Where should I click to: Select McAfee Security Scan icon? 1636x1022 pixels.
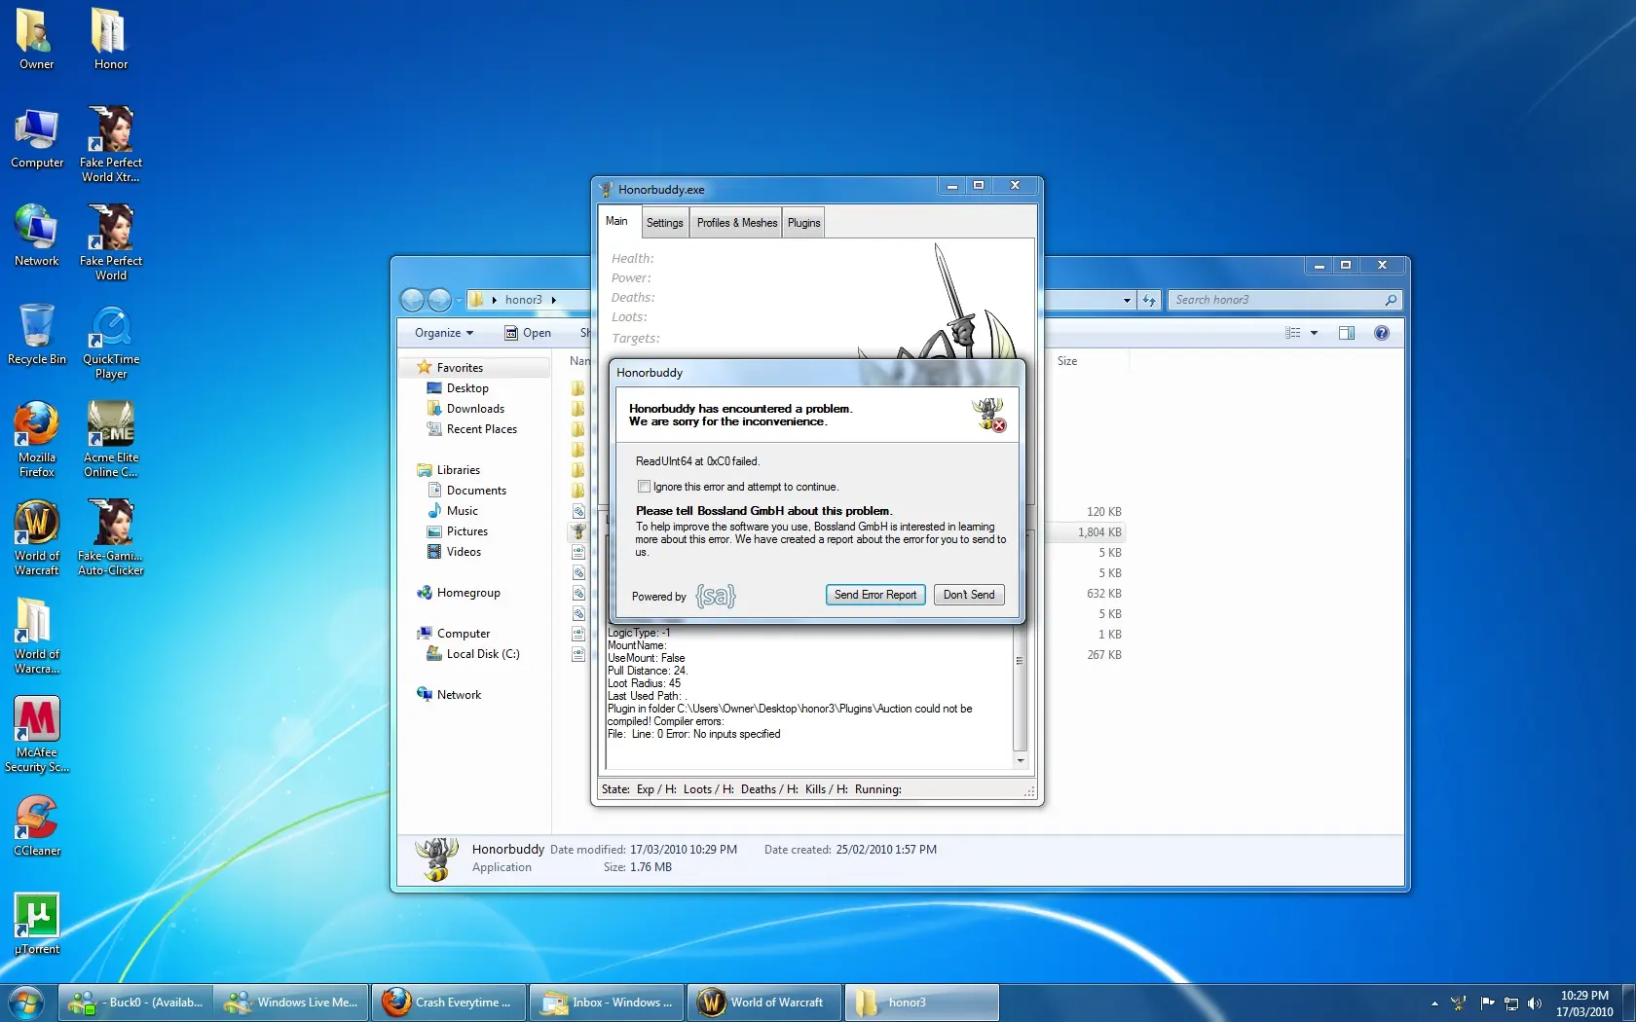pyautogui.click(x=37, y=734)
